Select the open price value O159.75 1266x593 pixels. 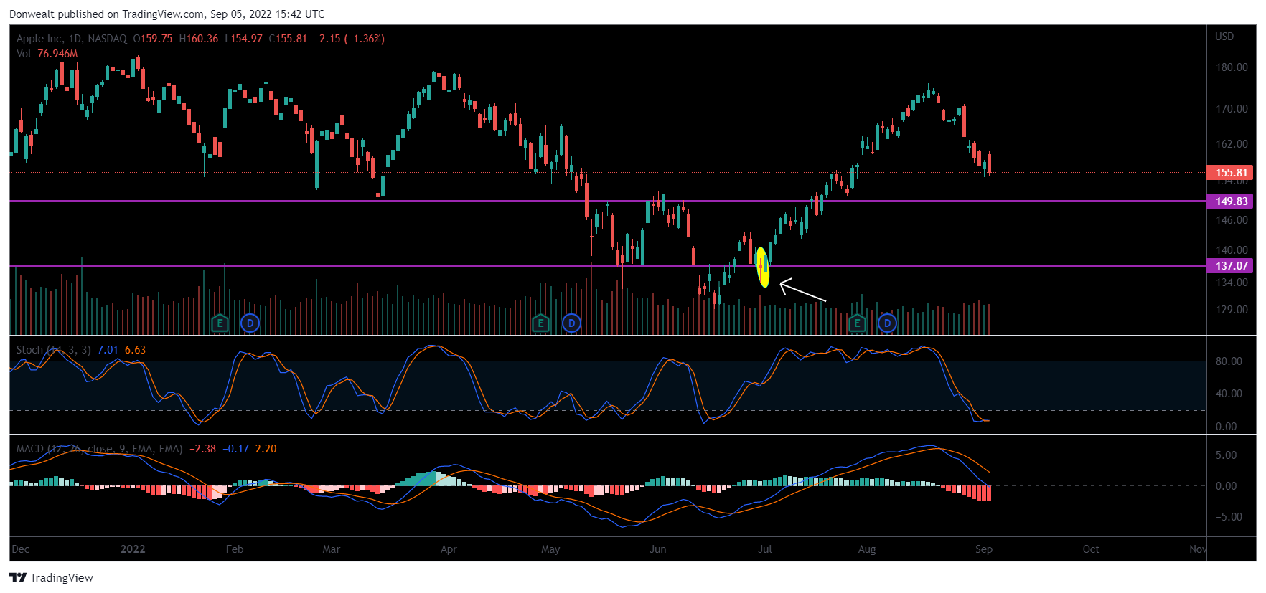[x=153, y=39]
